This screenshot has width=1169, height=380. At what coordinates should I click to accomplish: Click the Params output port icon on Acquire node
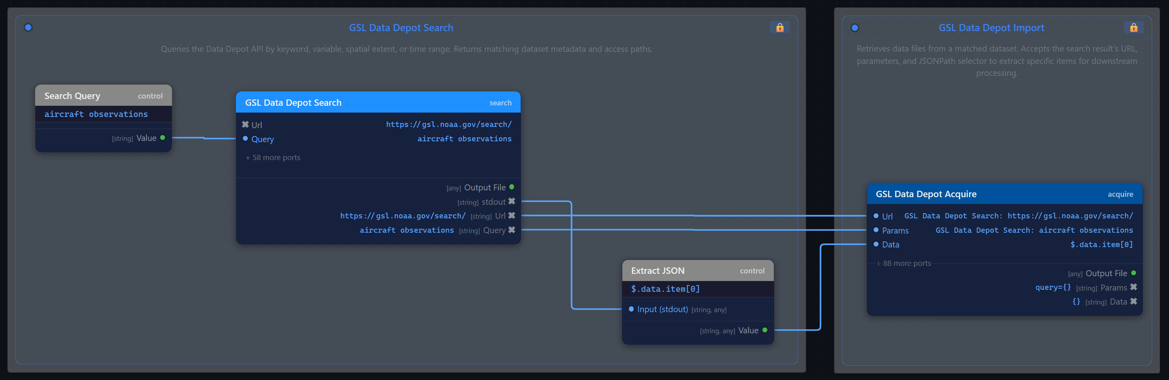click(x=1133, y=287)
